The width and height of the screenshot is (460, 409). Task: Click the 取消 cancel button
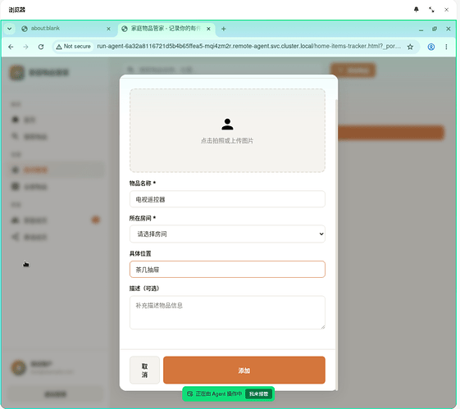(144, 370)
